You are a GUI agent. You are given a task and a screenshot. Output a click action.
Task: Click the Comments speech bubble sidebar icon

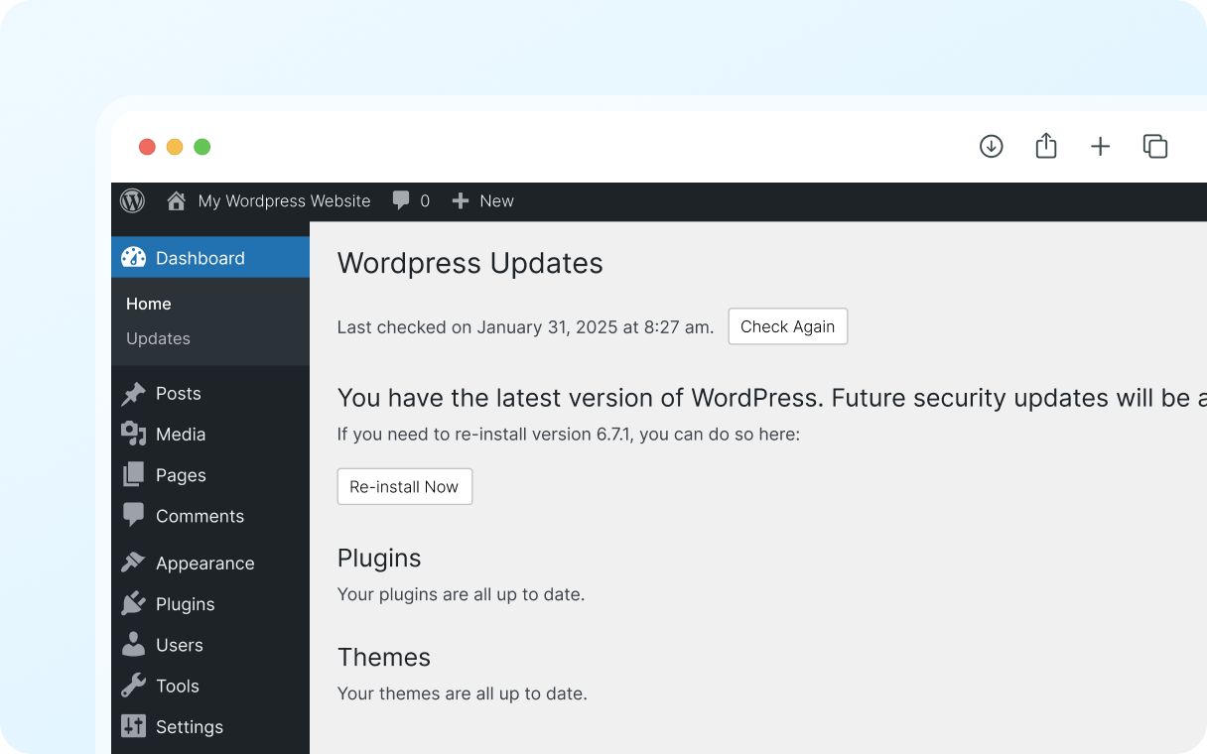tap(133, 515)
